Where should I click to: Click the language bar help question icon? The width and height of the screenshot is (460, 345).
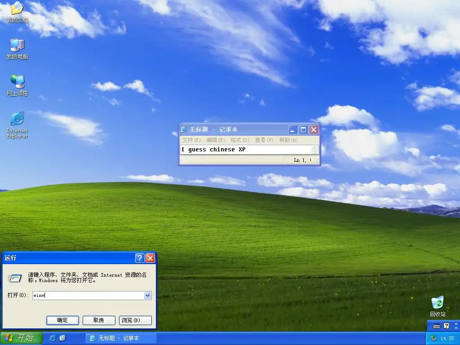tap(446, 326)
